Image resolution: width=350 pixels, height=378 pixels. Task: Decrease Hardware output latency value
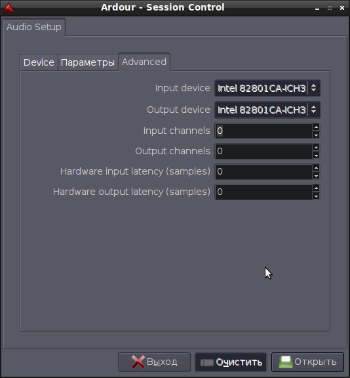pos(317,196)
